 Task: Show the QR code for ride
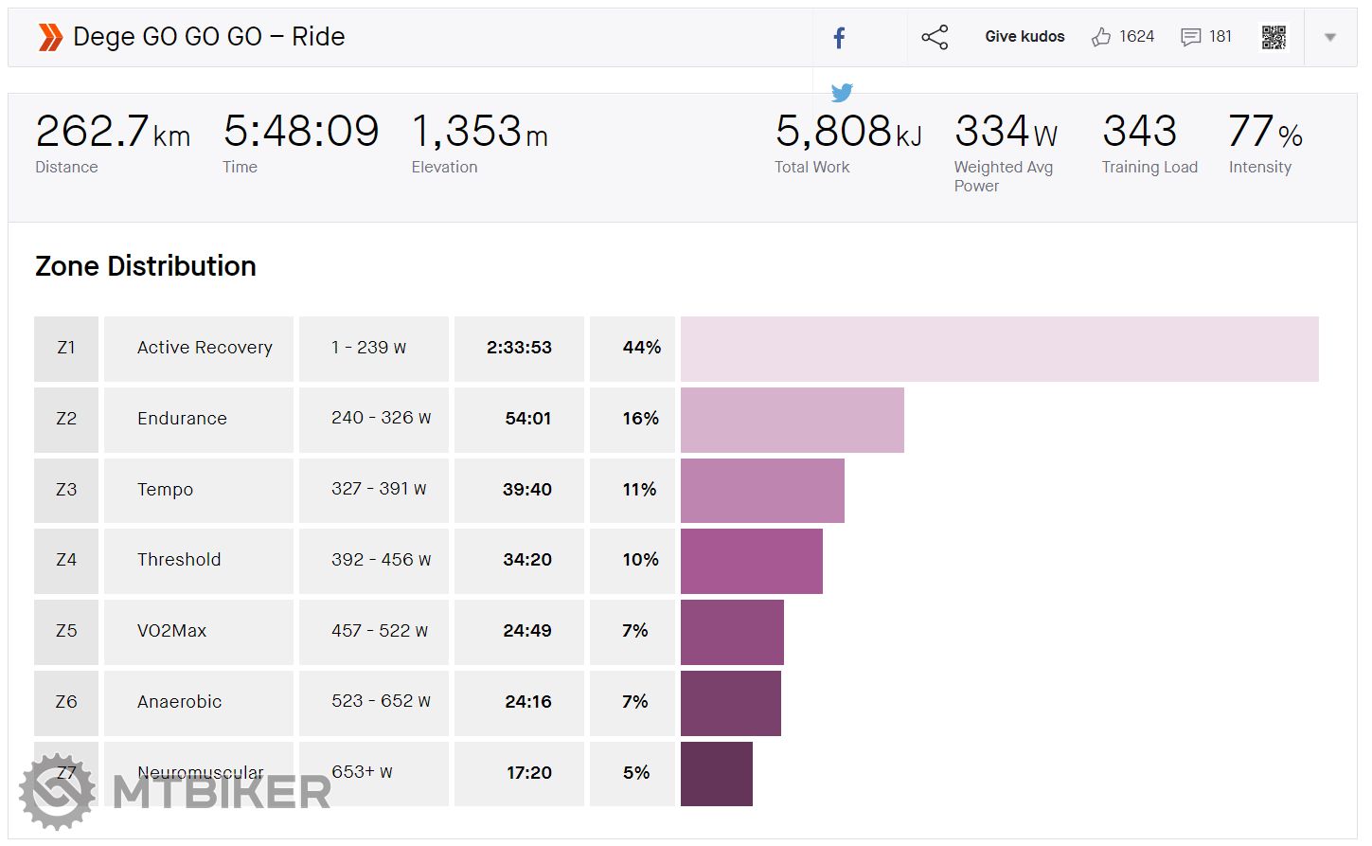pos(1274,37)
